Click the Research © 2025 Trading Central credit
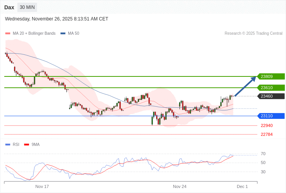This screenshot has width=286, height=193. 253,34
